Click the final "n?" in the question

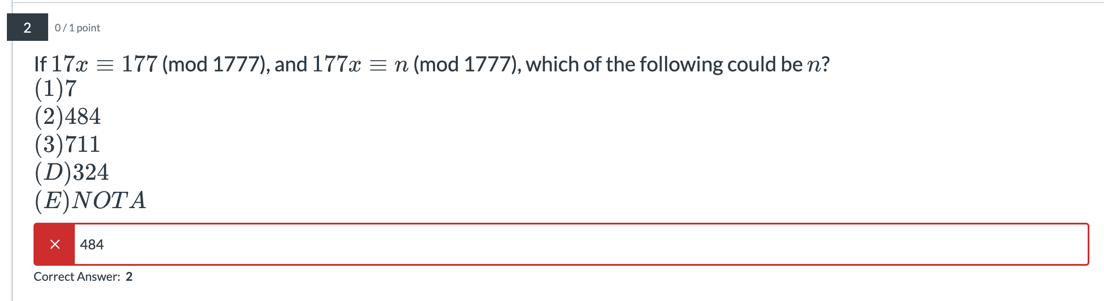coord(819,64)
